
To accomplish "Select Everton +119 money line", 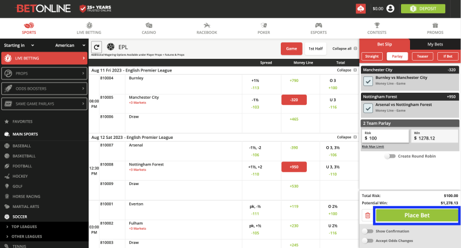I will 294,207.
